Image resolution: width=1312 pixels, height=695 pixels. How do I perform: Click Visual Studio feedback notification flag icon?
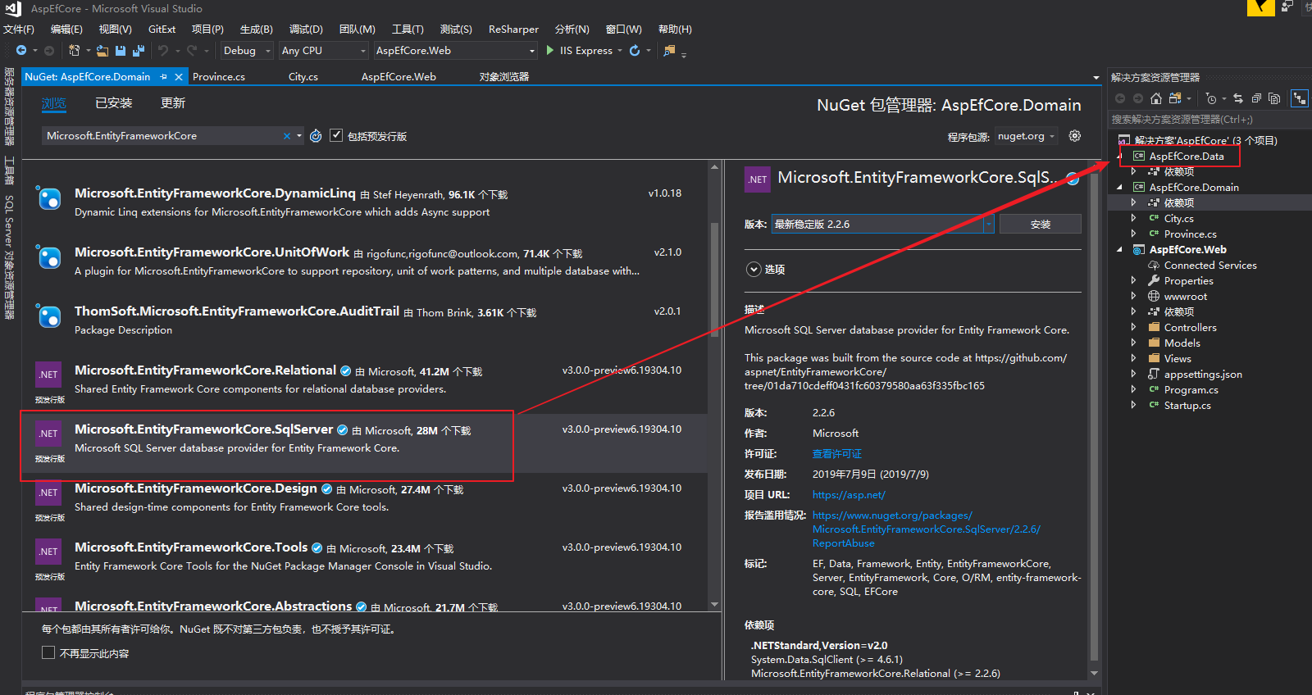click(1261, 7)
